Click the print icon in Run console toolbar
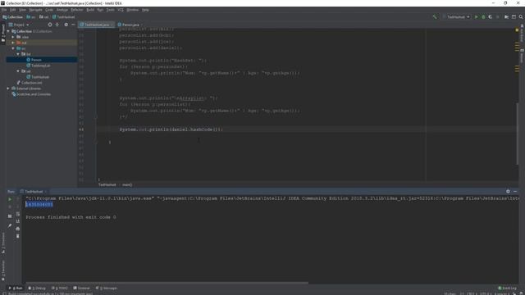 point(18,229)
